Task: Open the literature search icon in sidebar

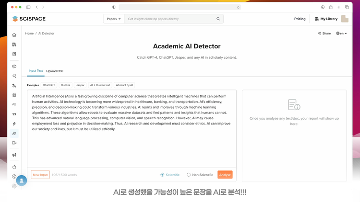Action: [x=14, y=76]
